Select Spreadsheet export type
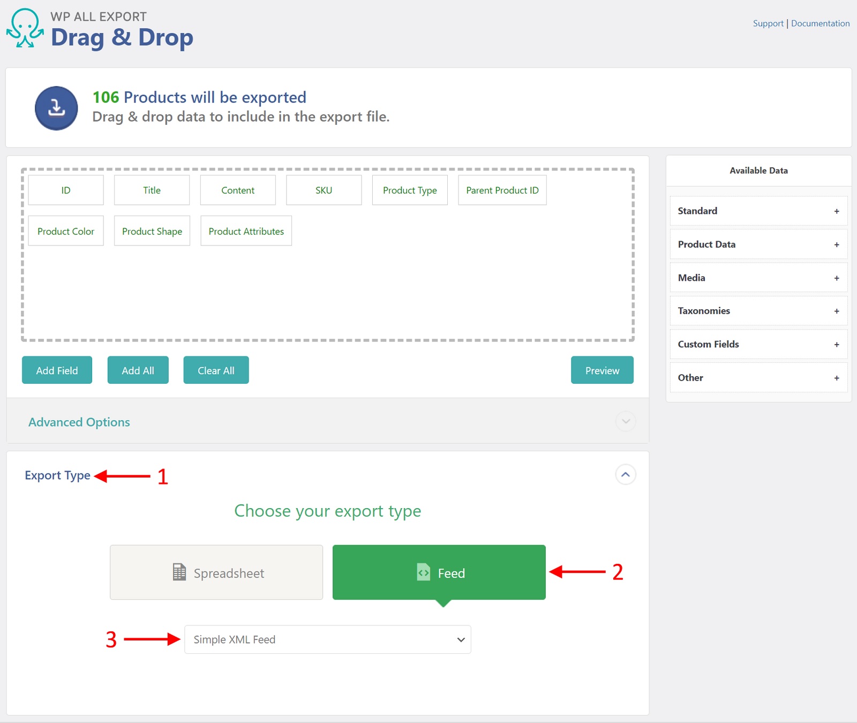This screenshot has height=723, width=857. (216, 572)
